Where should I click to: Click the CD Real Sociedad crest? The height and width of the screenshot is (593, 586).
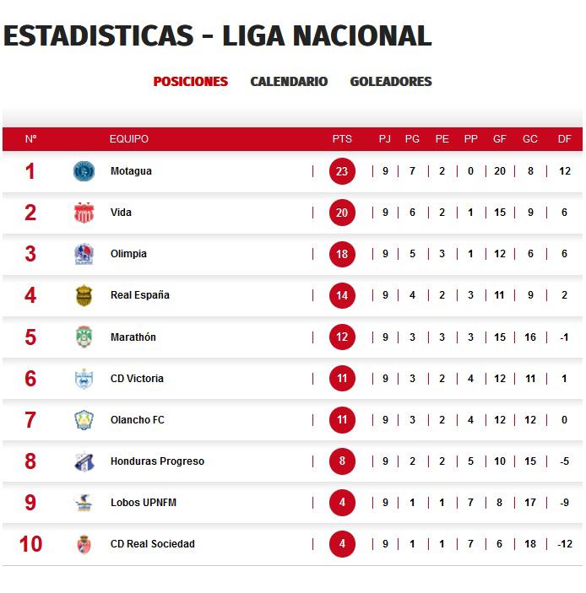click(84, 544)
